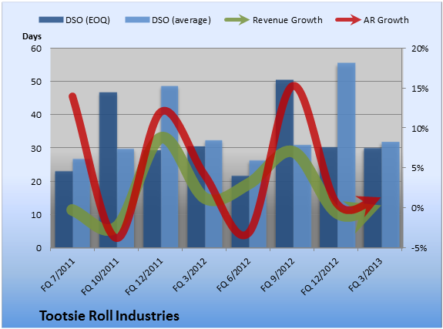Click the '50' value on the Days axis
The height and width of the screenshot is (329, 443).
coord(36,82)
